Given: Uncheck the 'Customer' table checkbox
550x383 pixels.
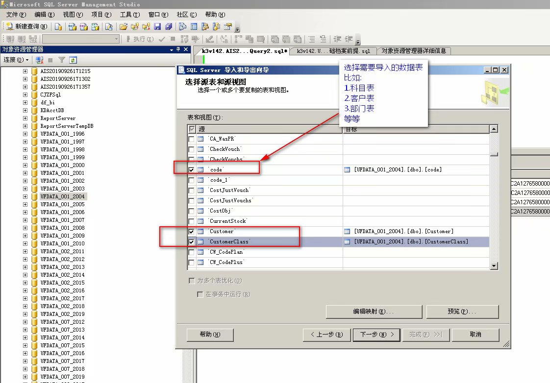Looking at the screenshot, I should [192, 231].
